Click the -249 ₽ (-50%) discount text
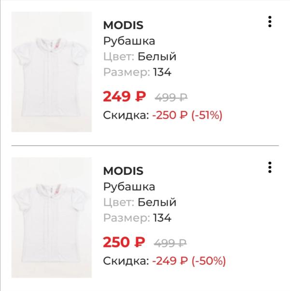 point(189,261)
